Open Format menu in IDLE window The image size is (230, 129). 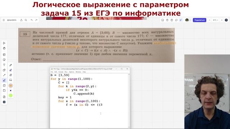pos(61,72)
